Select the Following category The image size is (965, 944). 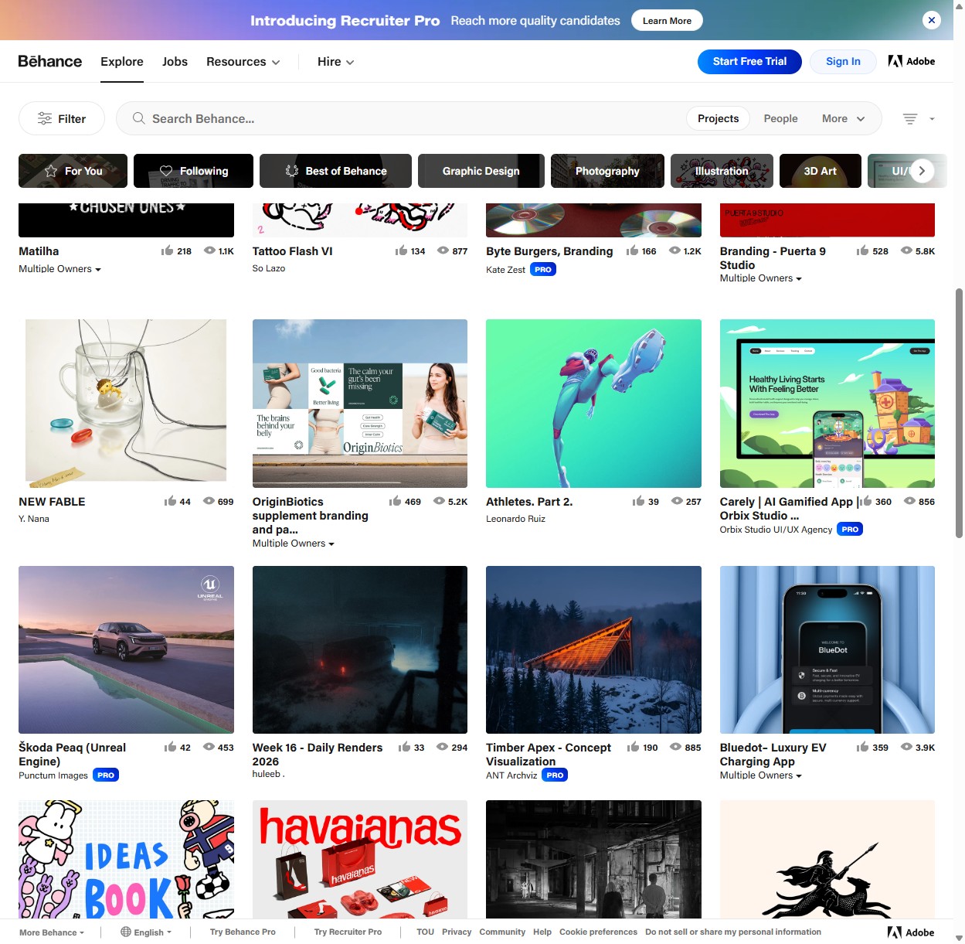pos(193,171)
